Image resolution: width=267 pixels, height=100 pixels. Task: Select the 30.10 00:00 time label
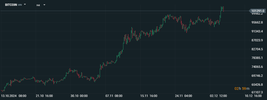pyautogui.click(x=79, y=96)
